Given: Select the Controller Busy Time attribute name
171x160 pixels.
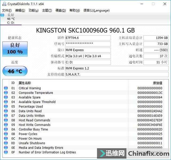Looking at the screenshot, I should click(x=33, y=129).
